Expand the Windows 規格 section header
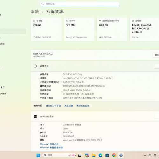 tap(95, 116)
